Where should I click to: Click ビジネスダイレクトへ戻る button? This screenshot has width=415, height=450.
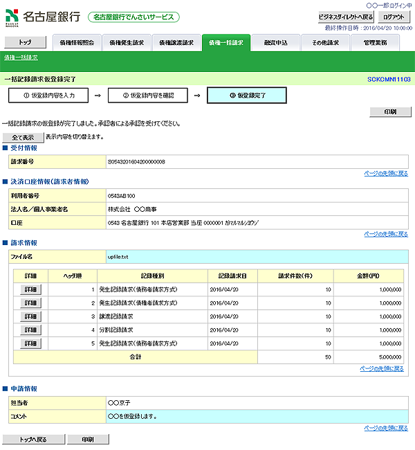pyautogui.click(x=346, y=17)
